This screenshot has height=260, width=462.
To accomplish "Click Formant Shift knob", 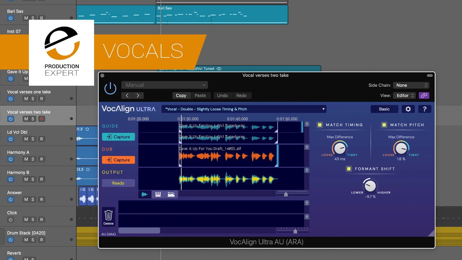I will click(370, 186).
